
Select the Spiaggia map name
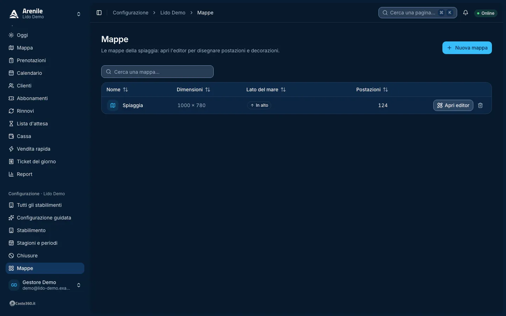(x=133, y=105)
